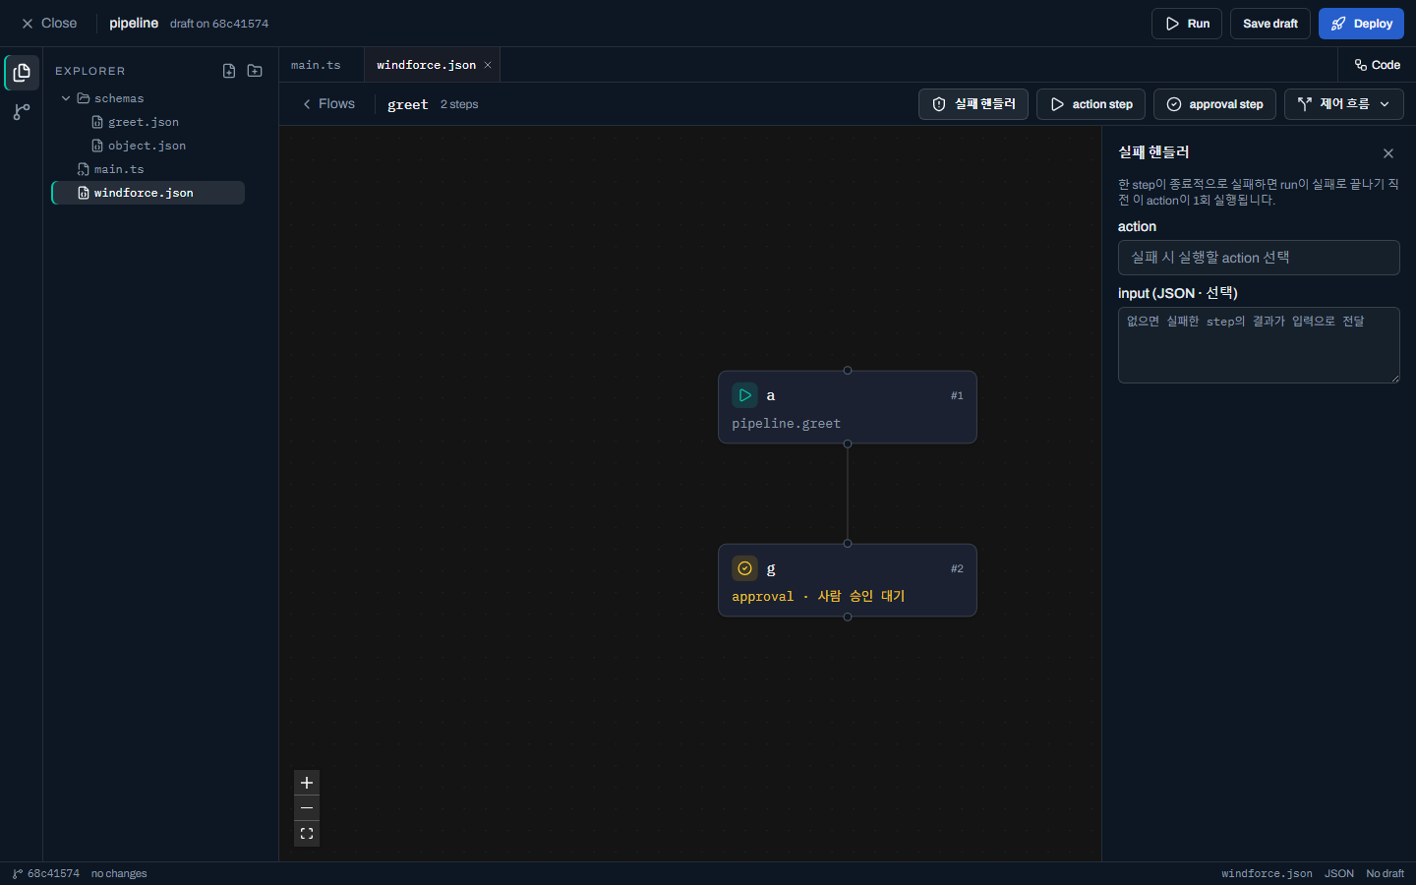
Task: Click the 68c41574 branch status item
Action: [46, 873]
